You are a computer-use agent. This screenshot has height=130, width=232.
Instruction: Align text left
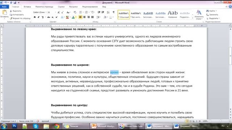[x=80, y=17]
